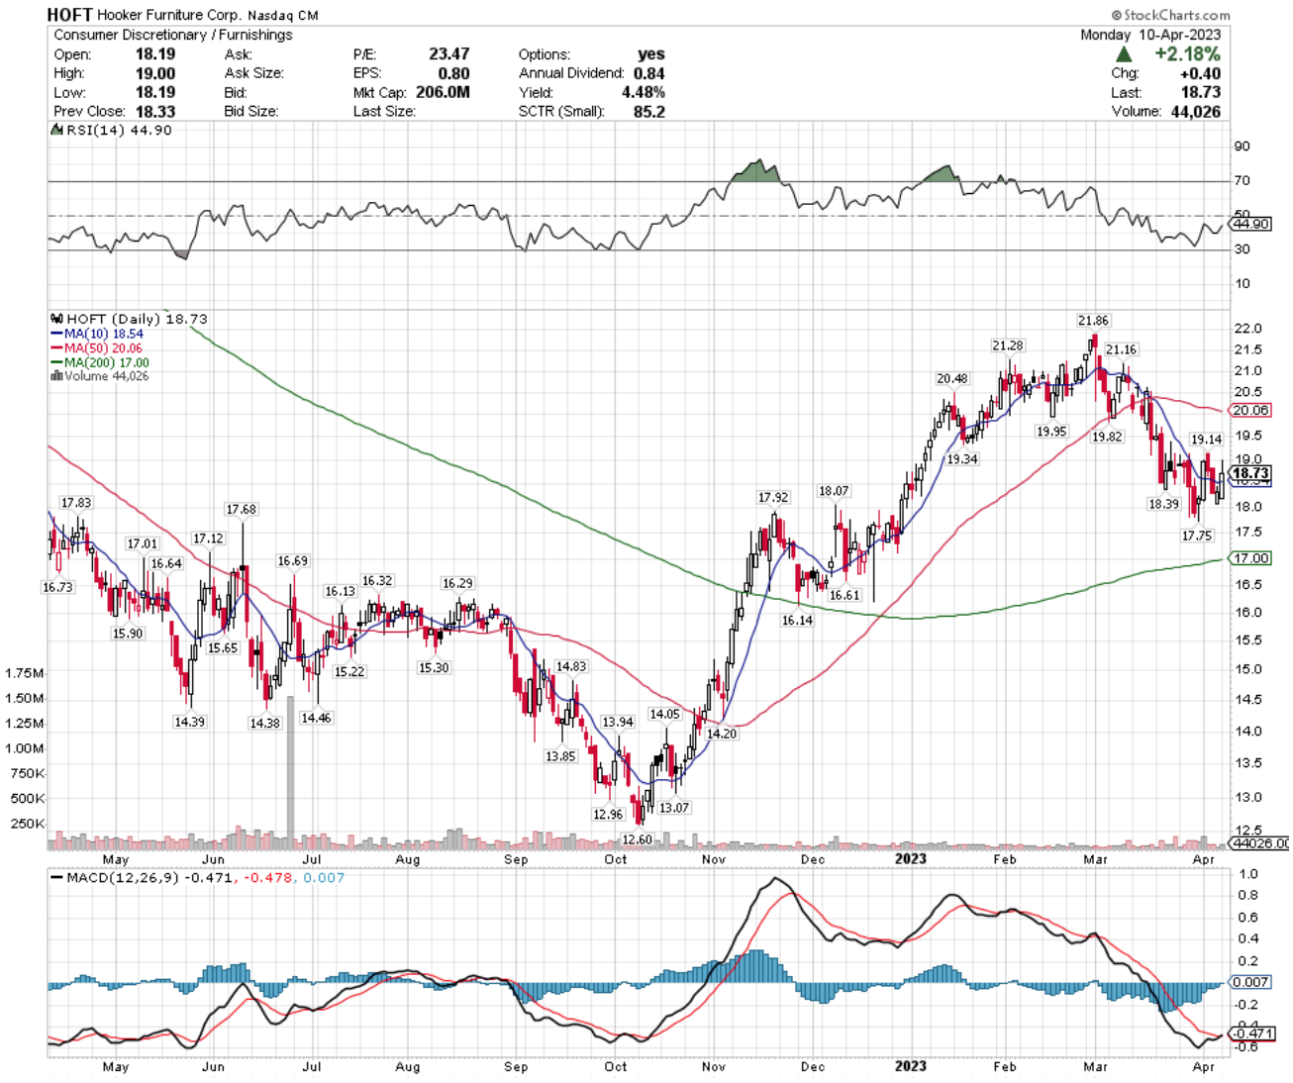Click the 17.92 price annotation

[x=773, y=498]
